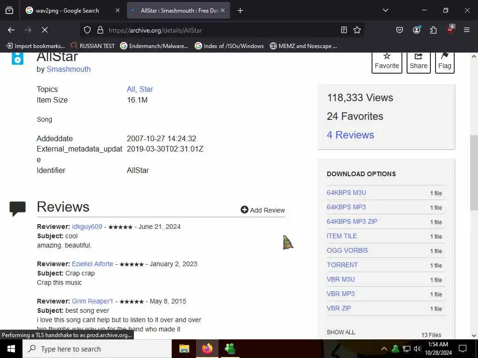Click Firefox taskbar icon

click(x=207, y=349)
